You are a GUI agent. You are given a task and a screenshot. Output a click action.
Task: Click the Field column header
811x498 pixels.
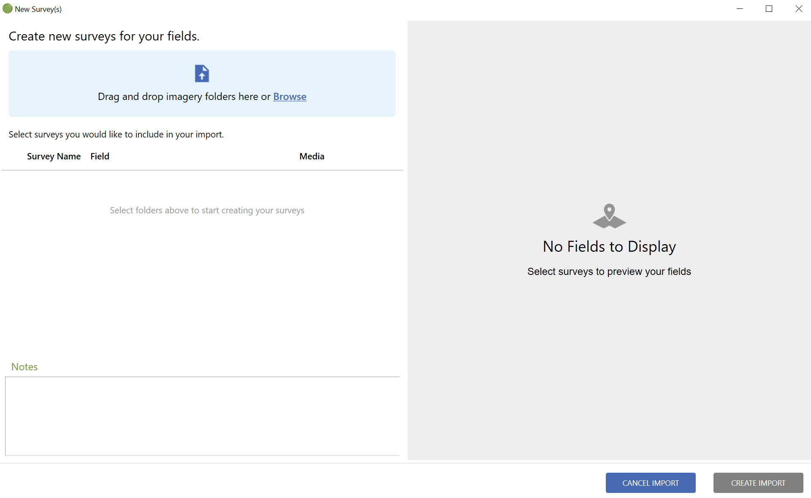point(100,156)
